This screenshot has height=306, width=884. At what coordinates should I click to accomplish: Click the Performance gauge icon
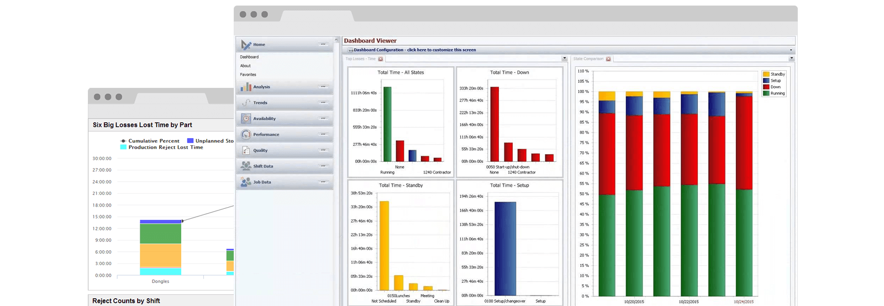246,134
